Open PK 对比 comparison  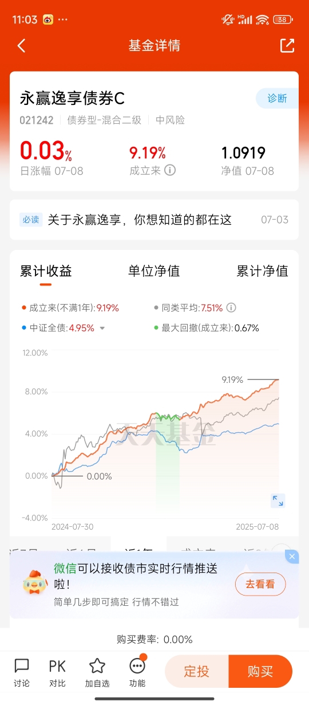[57, 672]
